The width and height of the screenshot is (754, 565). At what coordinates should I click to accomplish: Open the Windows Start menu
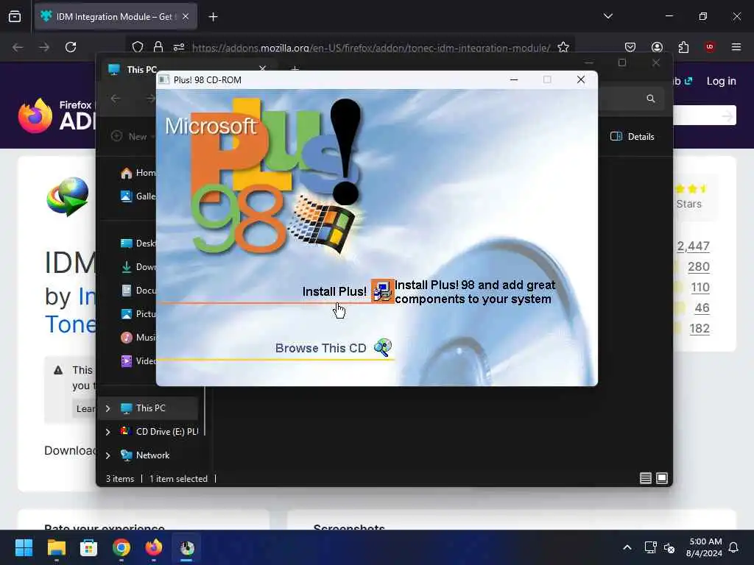[24, 547]
